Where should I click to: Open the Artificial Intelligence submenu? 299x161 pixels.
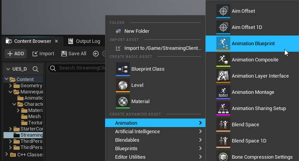tap(155, 131)
